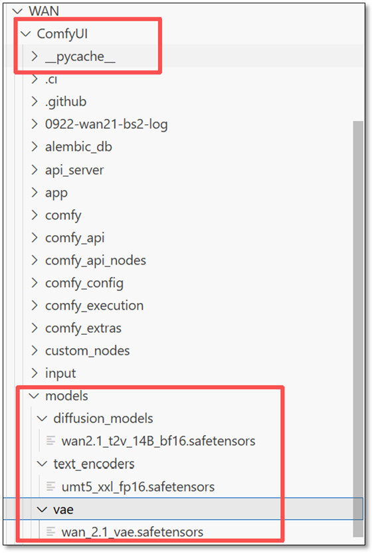Collapse the vae folder chevron
Viewport: 374px width, 554px height.
pyautogui.click(x=42, y=509)
